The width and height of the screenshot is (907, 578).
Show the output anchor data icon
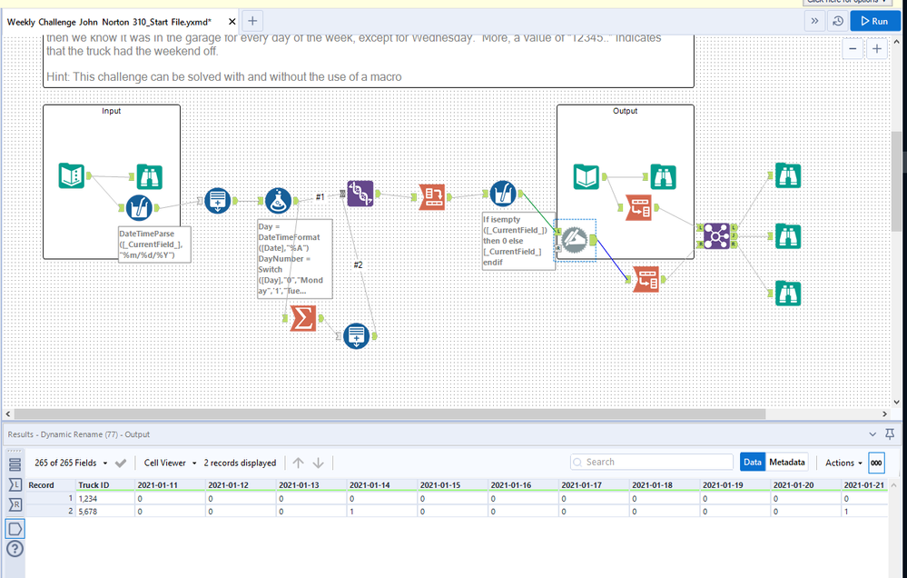coord(15,528)
